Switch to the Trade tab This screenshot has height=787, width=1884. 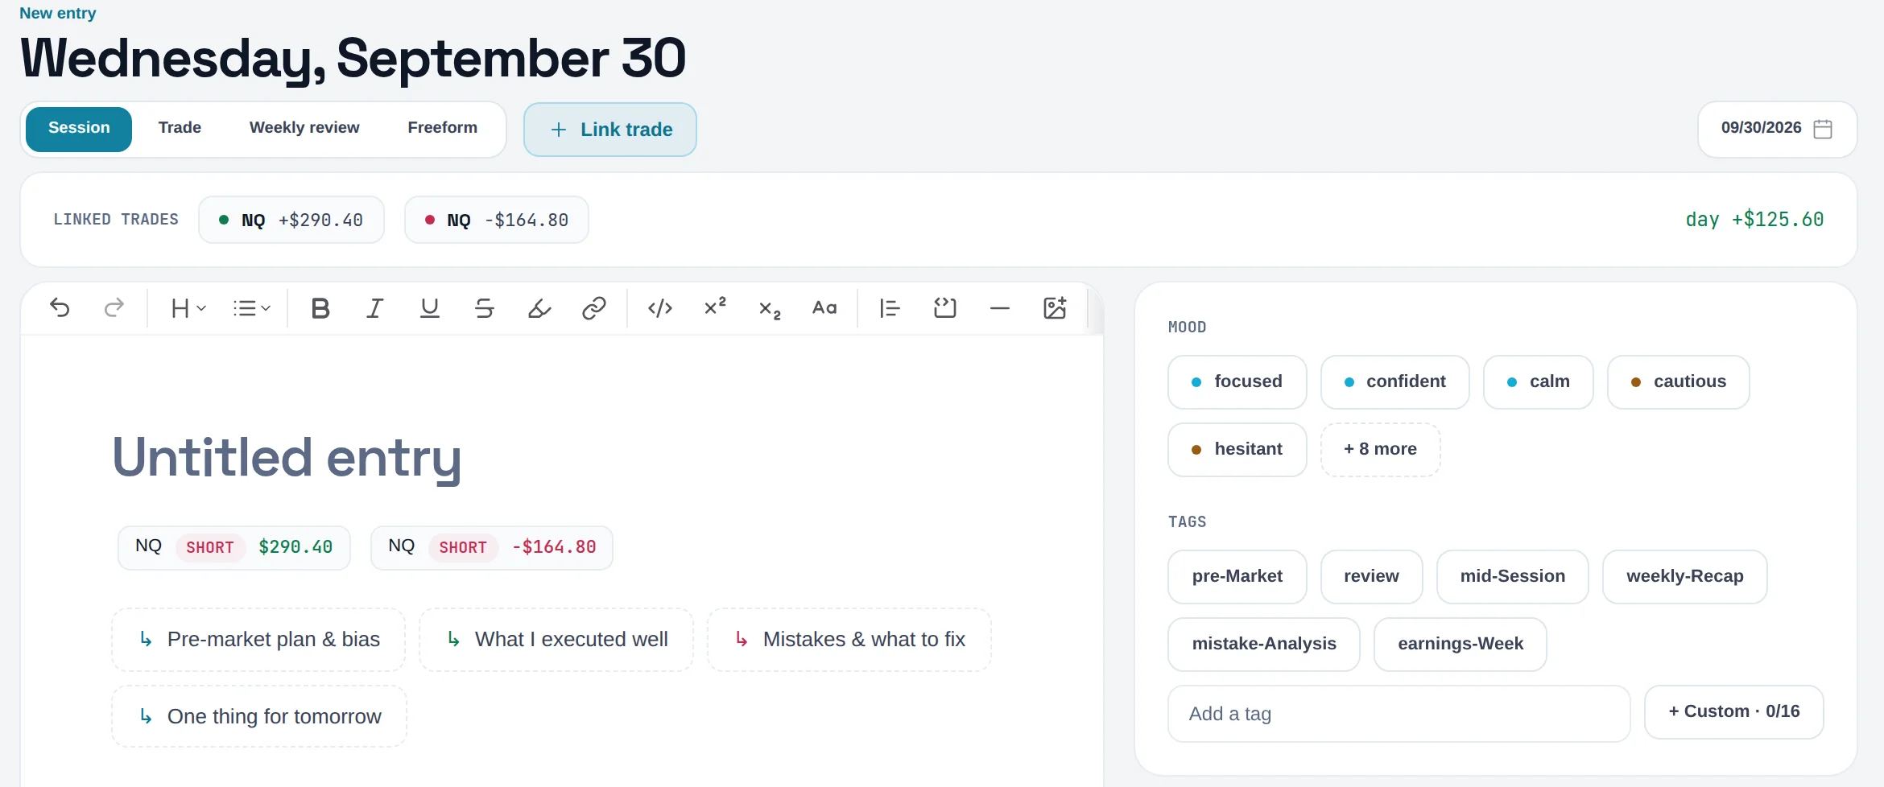[x=180, y=129]
